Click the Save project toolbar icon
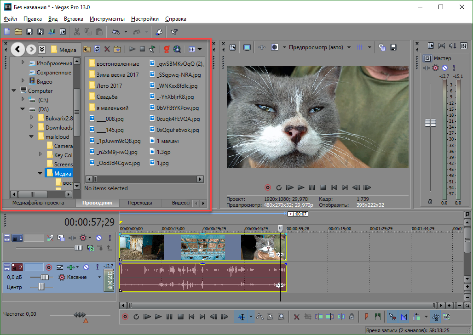 (29, 32)
